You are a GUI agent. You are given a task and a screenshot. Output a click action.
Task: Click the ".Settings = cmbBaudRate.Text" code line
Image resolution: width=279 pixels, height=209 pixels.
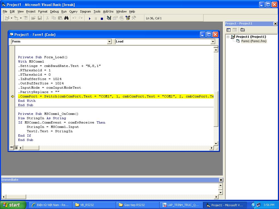tap(59, 66)
